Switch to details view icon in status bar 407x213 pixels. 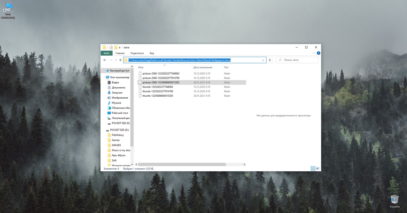[313, 169]
